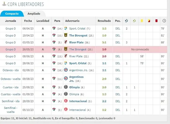
Task: Select the Compacto tab
Action: coord(12,14)
